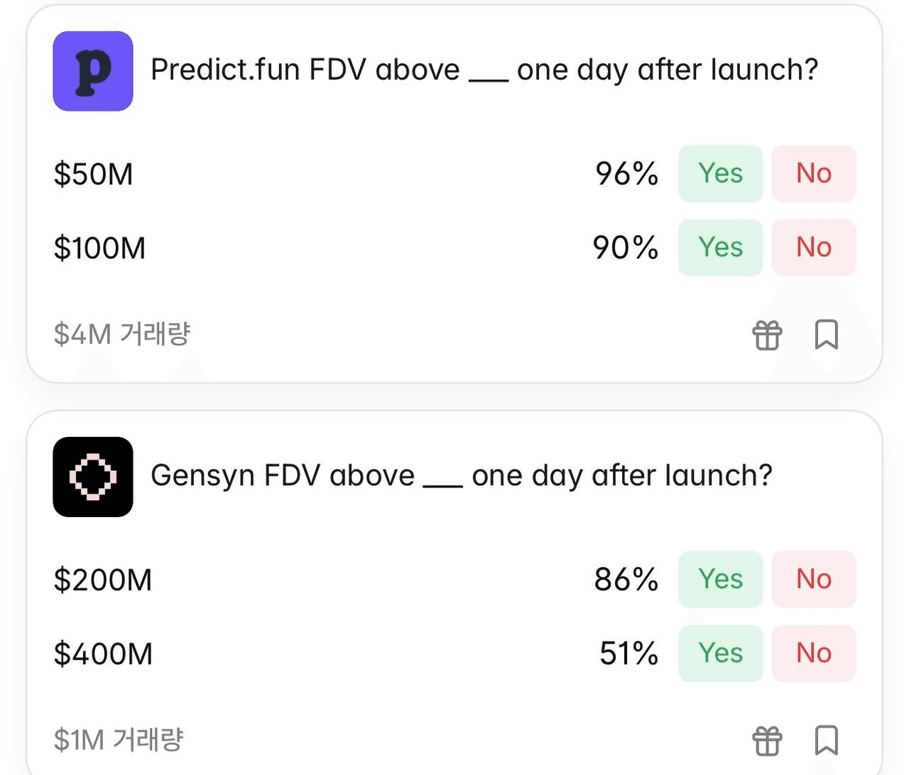Select the Gensyn $200M outcome label
The width and height of the screenshot is (909, 775).
(x=103, y=580)
